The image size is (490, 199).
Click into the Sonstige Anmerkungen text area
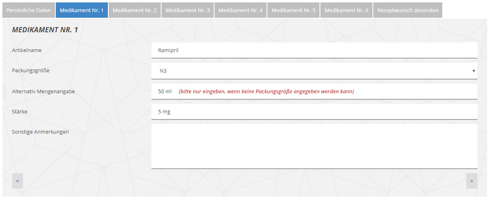point(314,146)
